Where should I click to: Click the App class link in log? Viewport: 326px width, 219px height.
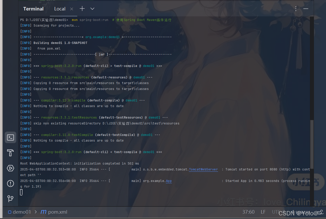click(x=169, y=181)
